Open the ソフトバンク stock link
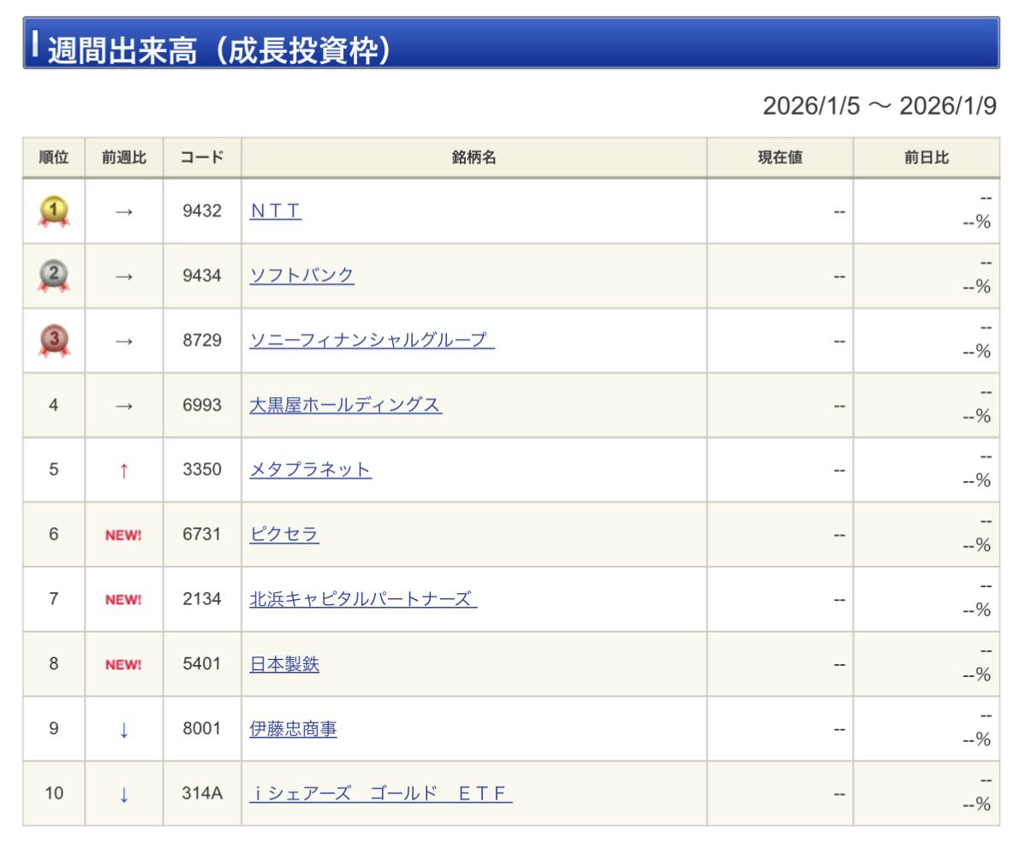Viewport: 1025px width, 855px height. click(x=301, y=276)
